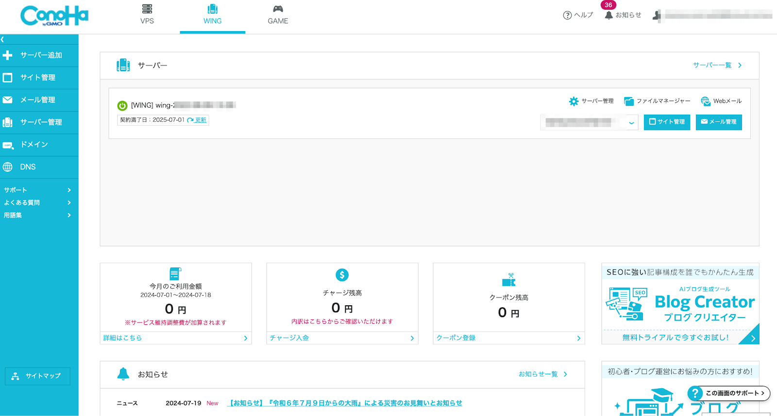777x416 pixels.
Task: Click the beginner blog guide banner
Action: click(x=680, y=388)
